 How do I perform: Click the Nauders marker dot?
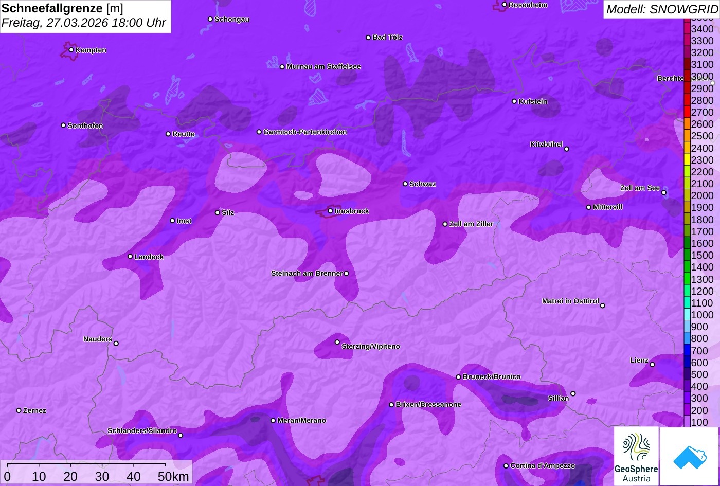(x=116, y=344)
